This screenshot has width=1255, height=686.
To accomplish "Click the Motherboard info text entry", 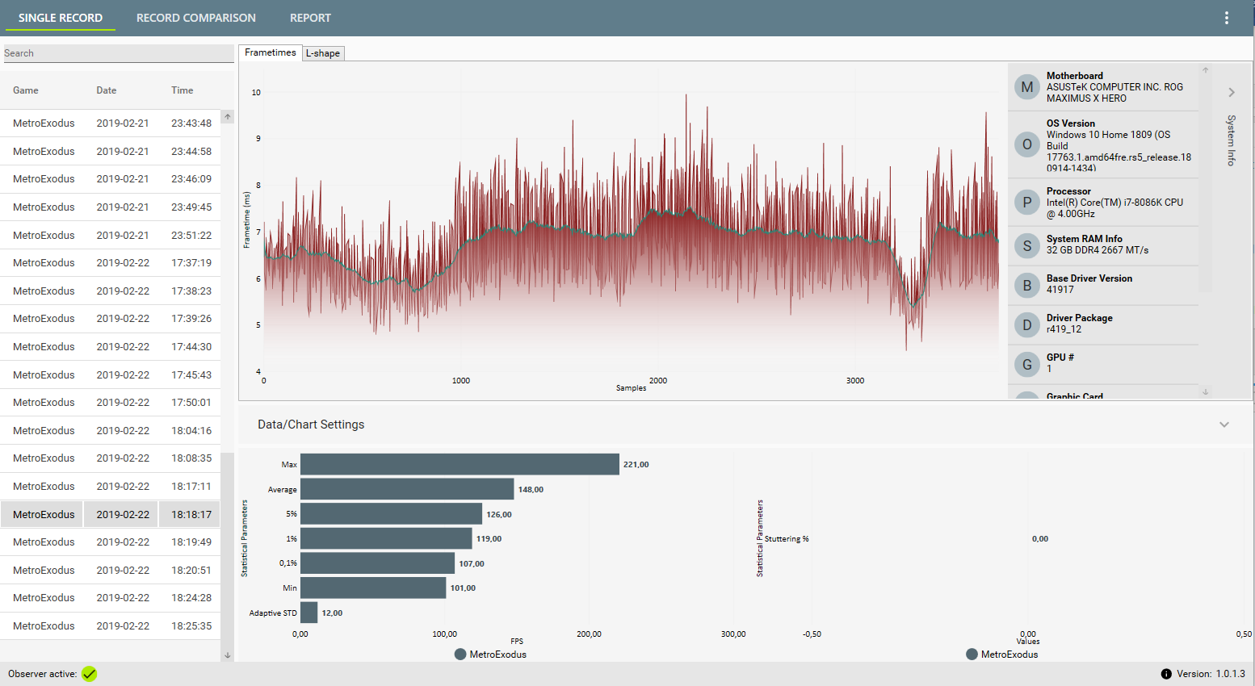I will (1114, 87).
